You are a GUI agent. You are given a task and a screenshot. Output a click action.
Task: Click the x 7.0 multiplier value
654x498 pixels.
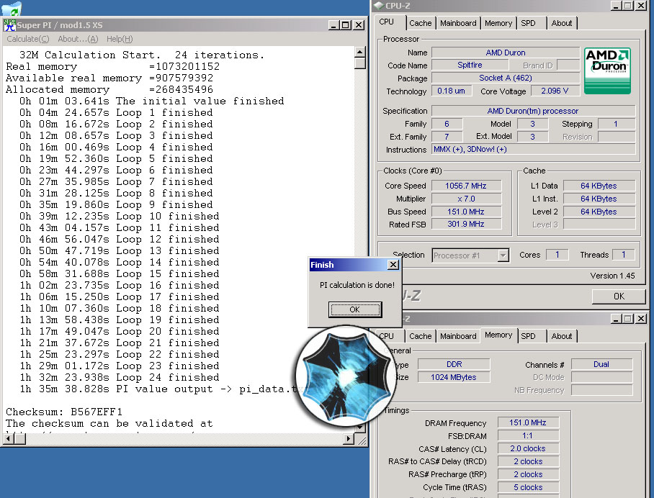(466, 199)
